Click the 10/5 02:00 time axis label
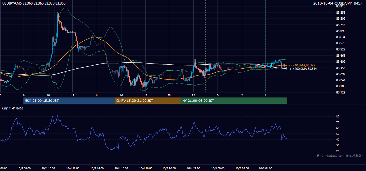Image resolution: width=366 pixels, height=171 pixels. pyautogui.click(x=242, y=168)
